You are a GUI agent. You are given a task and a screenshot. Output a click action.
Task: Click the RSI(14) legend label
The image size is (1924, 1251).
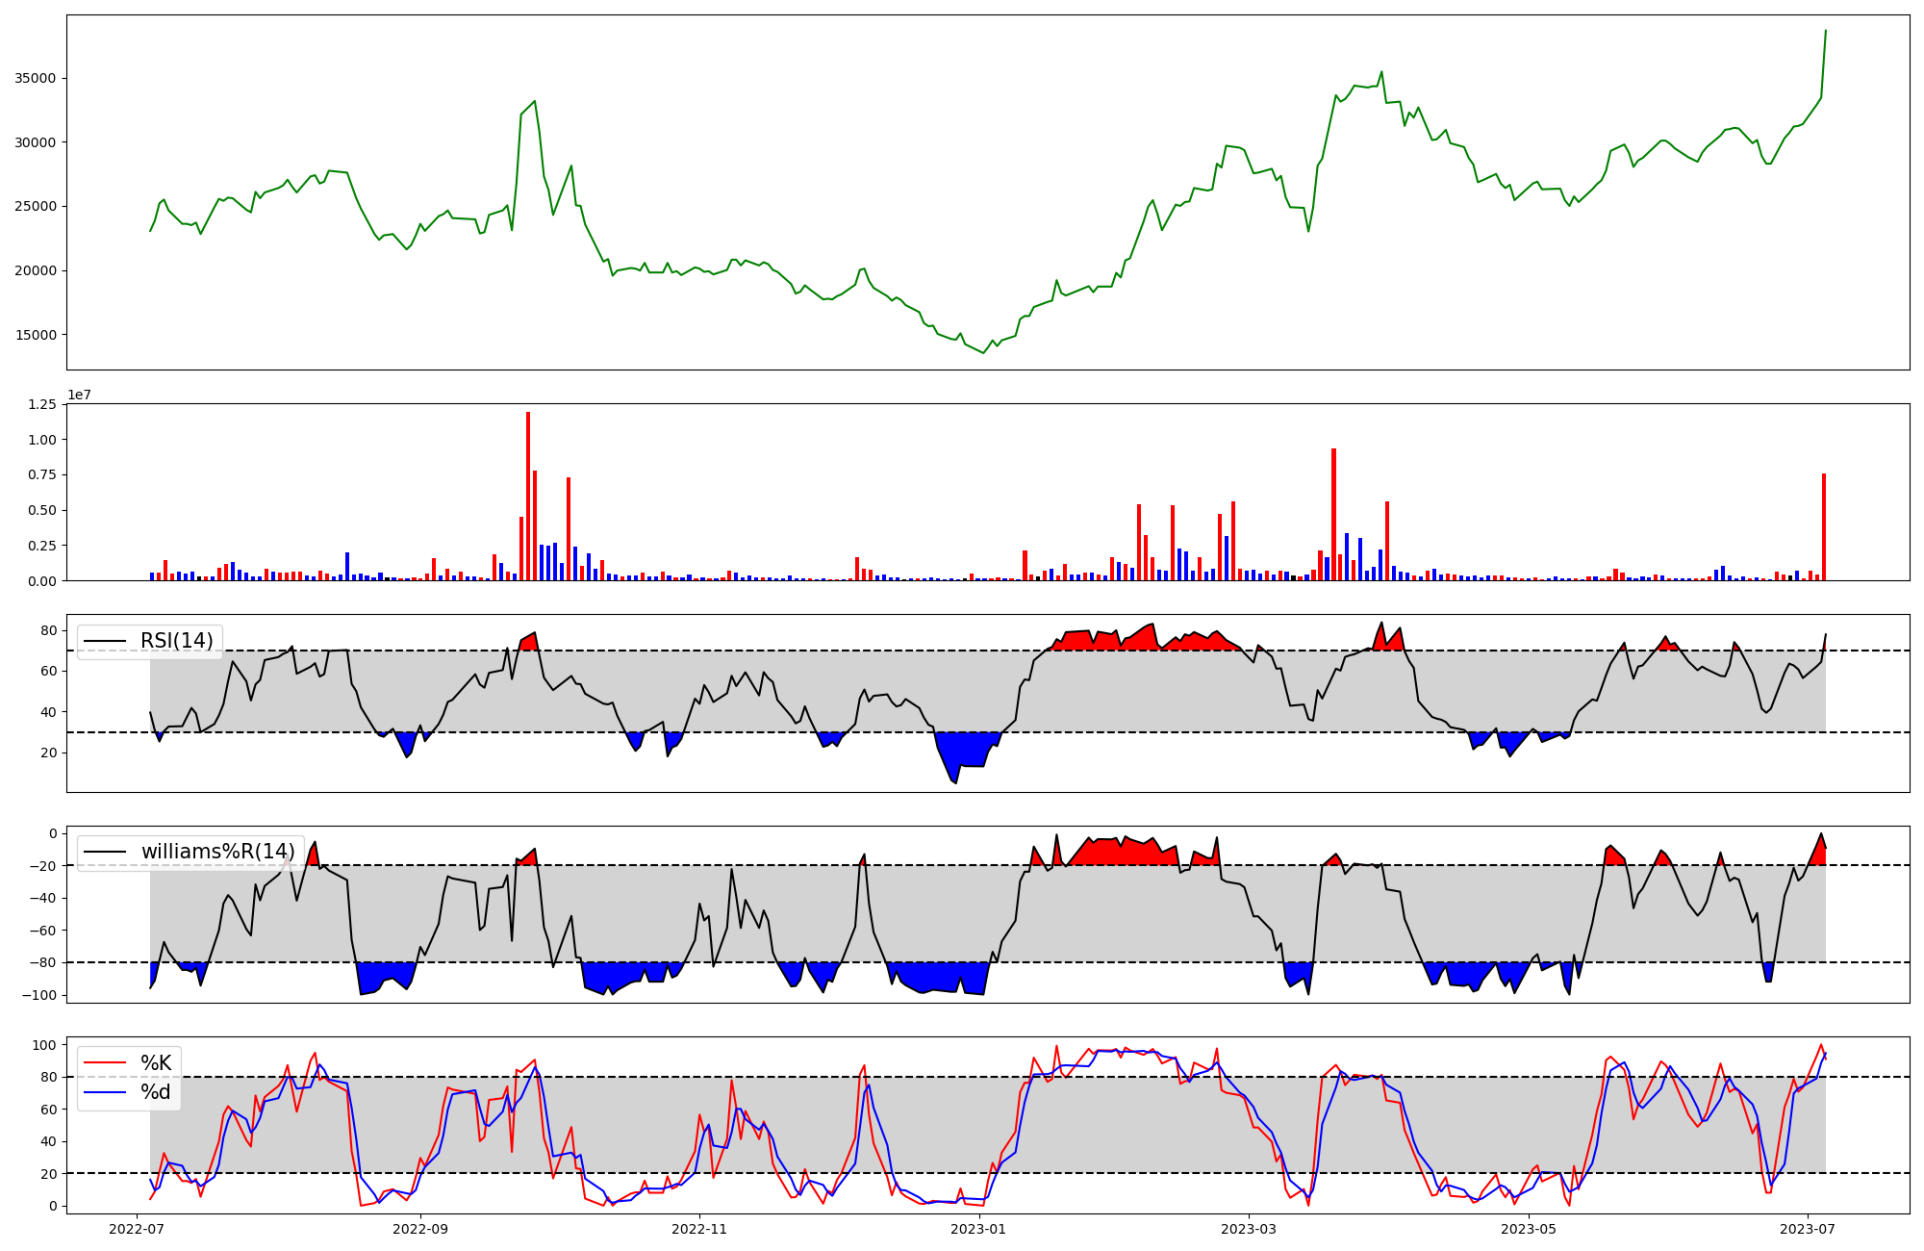pos(176,641)
